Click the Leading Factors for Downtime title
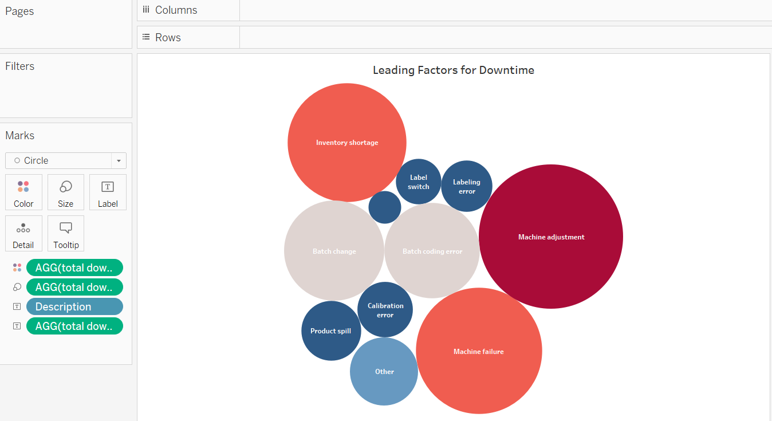The width and height of the screenshot is (772, 421). click(x=454, y=70)
